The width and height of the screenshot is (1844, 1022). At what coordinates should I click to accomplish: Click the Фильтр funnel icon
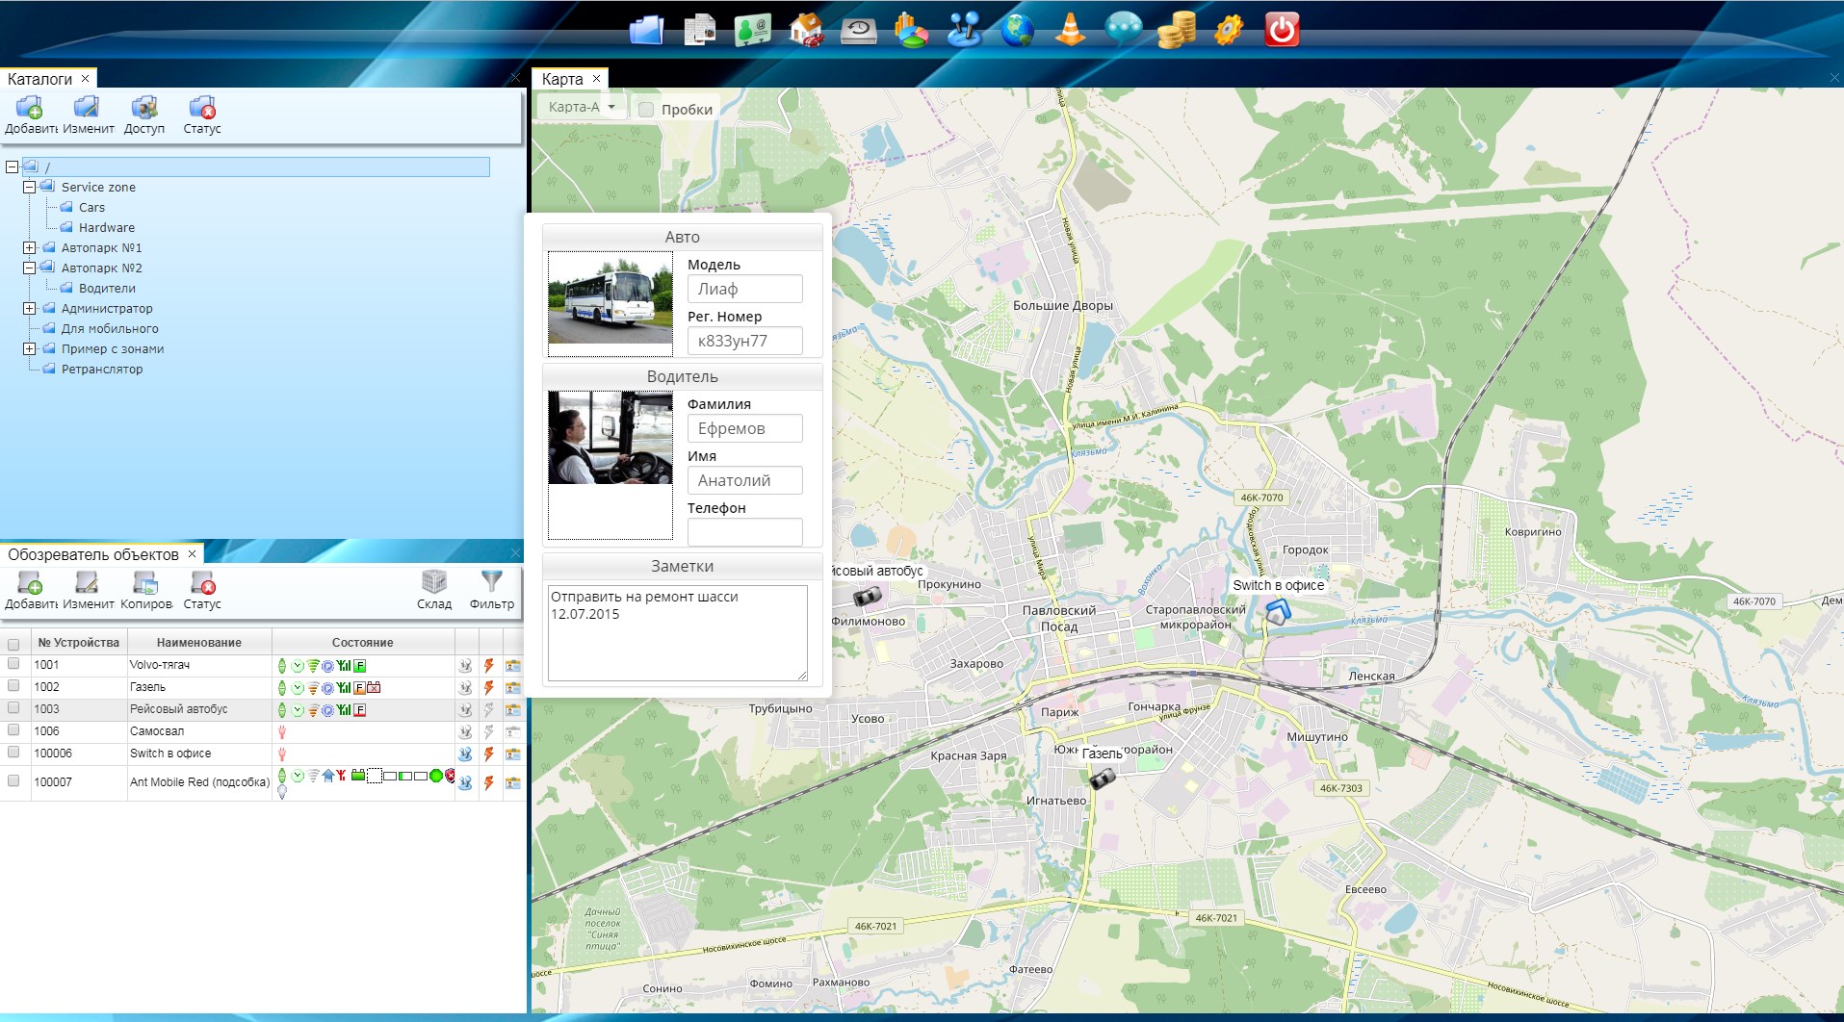[x=491, y=589]
